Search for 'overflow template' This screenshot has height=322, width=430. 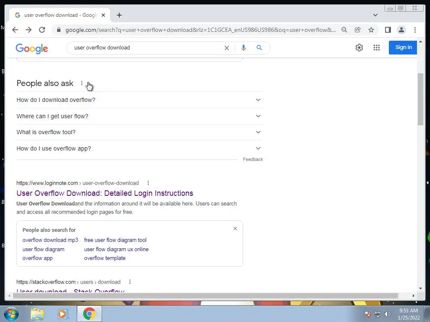pos(105,258)
